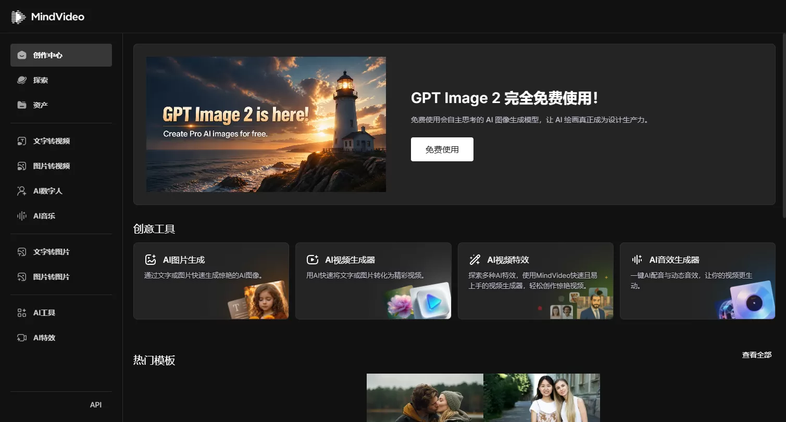Open the 探索 planet icon
Screen dimensions: 786x422
(22, 80)
